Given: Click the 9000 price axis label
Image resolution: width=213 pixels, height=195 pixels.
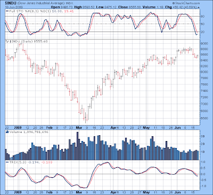Looking at the screenshot, I should (x=204, y=43).
